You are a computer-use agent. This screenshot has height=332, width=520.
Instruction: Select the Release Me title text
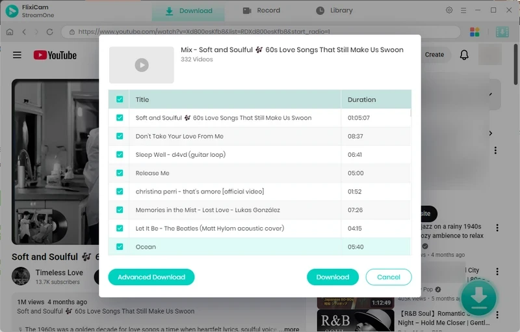[152, 173]
